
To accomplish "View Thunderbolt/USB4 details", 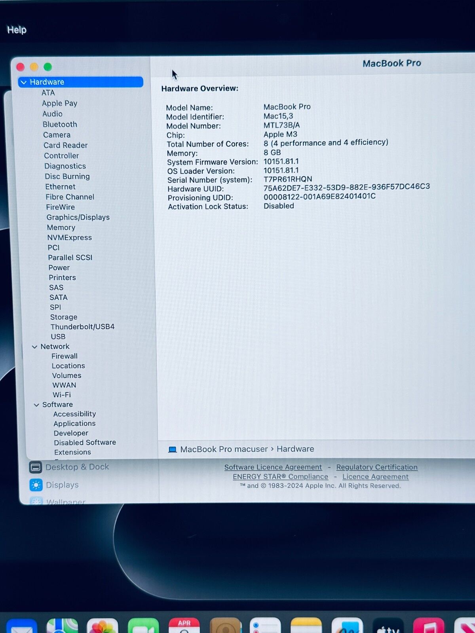I will point(82,327).
